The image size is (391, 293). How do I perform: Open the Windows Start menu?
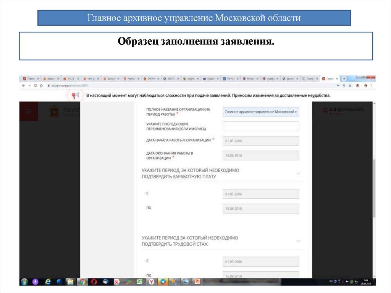pos(24,282)
